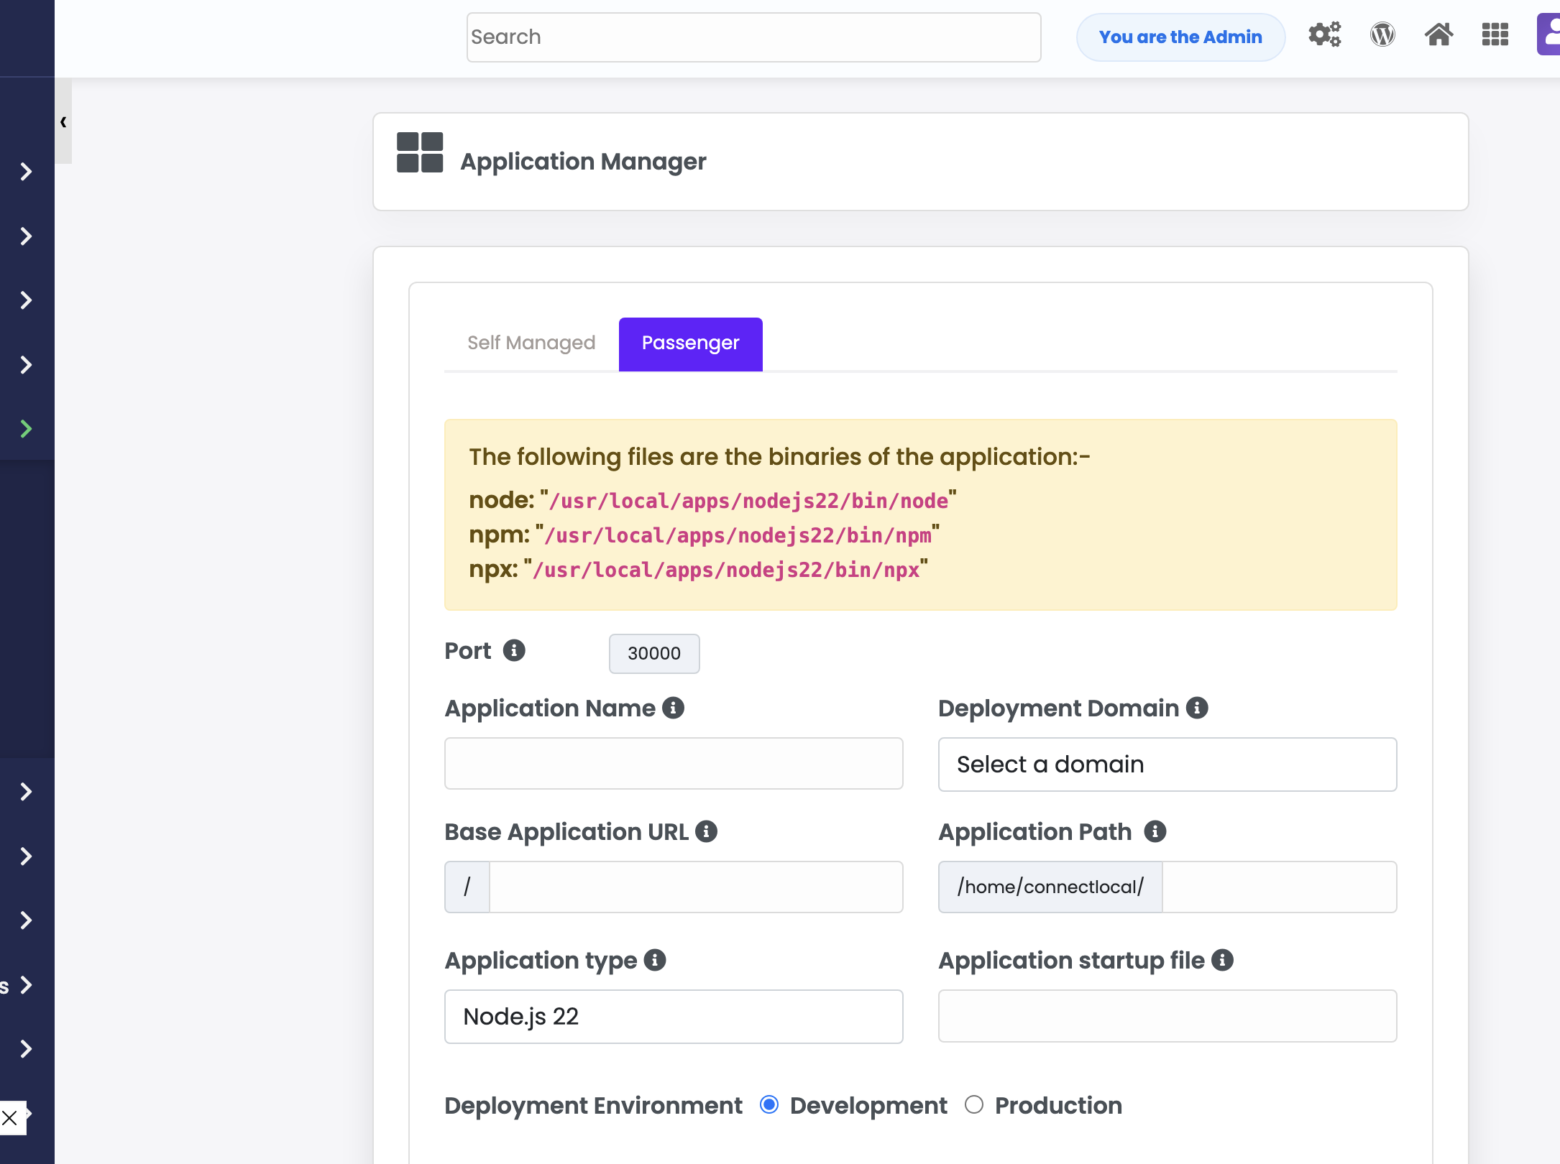1560x1164 pixels.
Task: Click info icon beside Application startup file
Action: click(x=1222, y=960)
